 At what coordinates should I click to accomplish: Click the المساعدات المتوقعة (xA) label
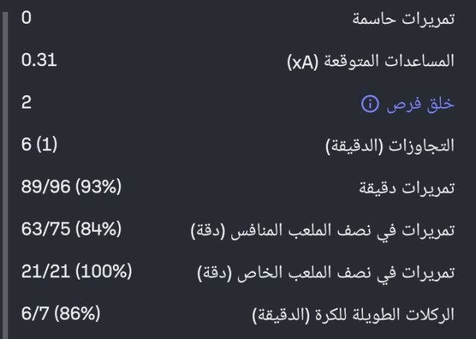point(370,61)
